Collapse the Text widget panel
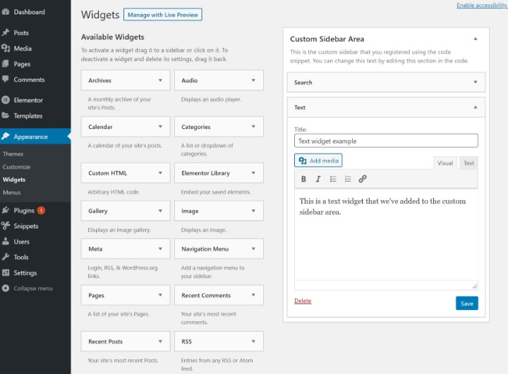This screenshot has width=508, height=374. click(476, 108)
